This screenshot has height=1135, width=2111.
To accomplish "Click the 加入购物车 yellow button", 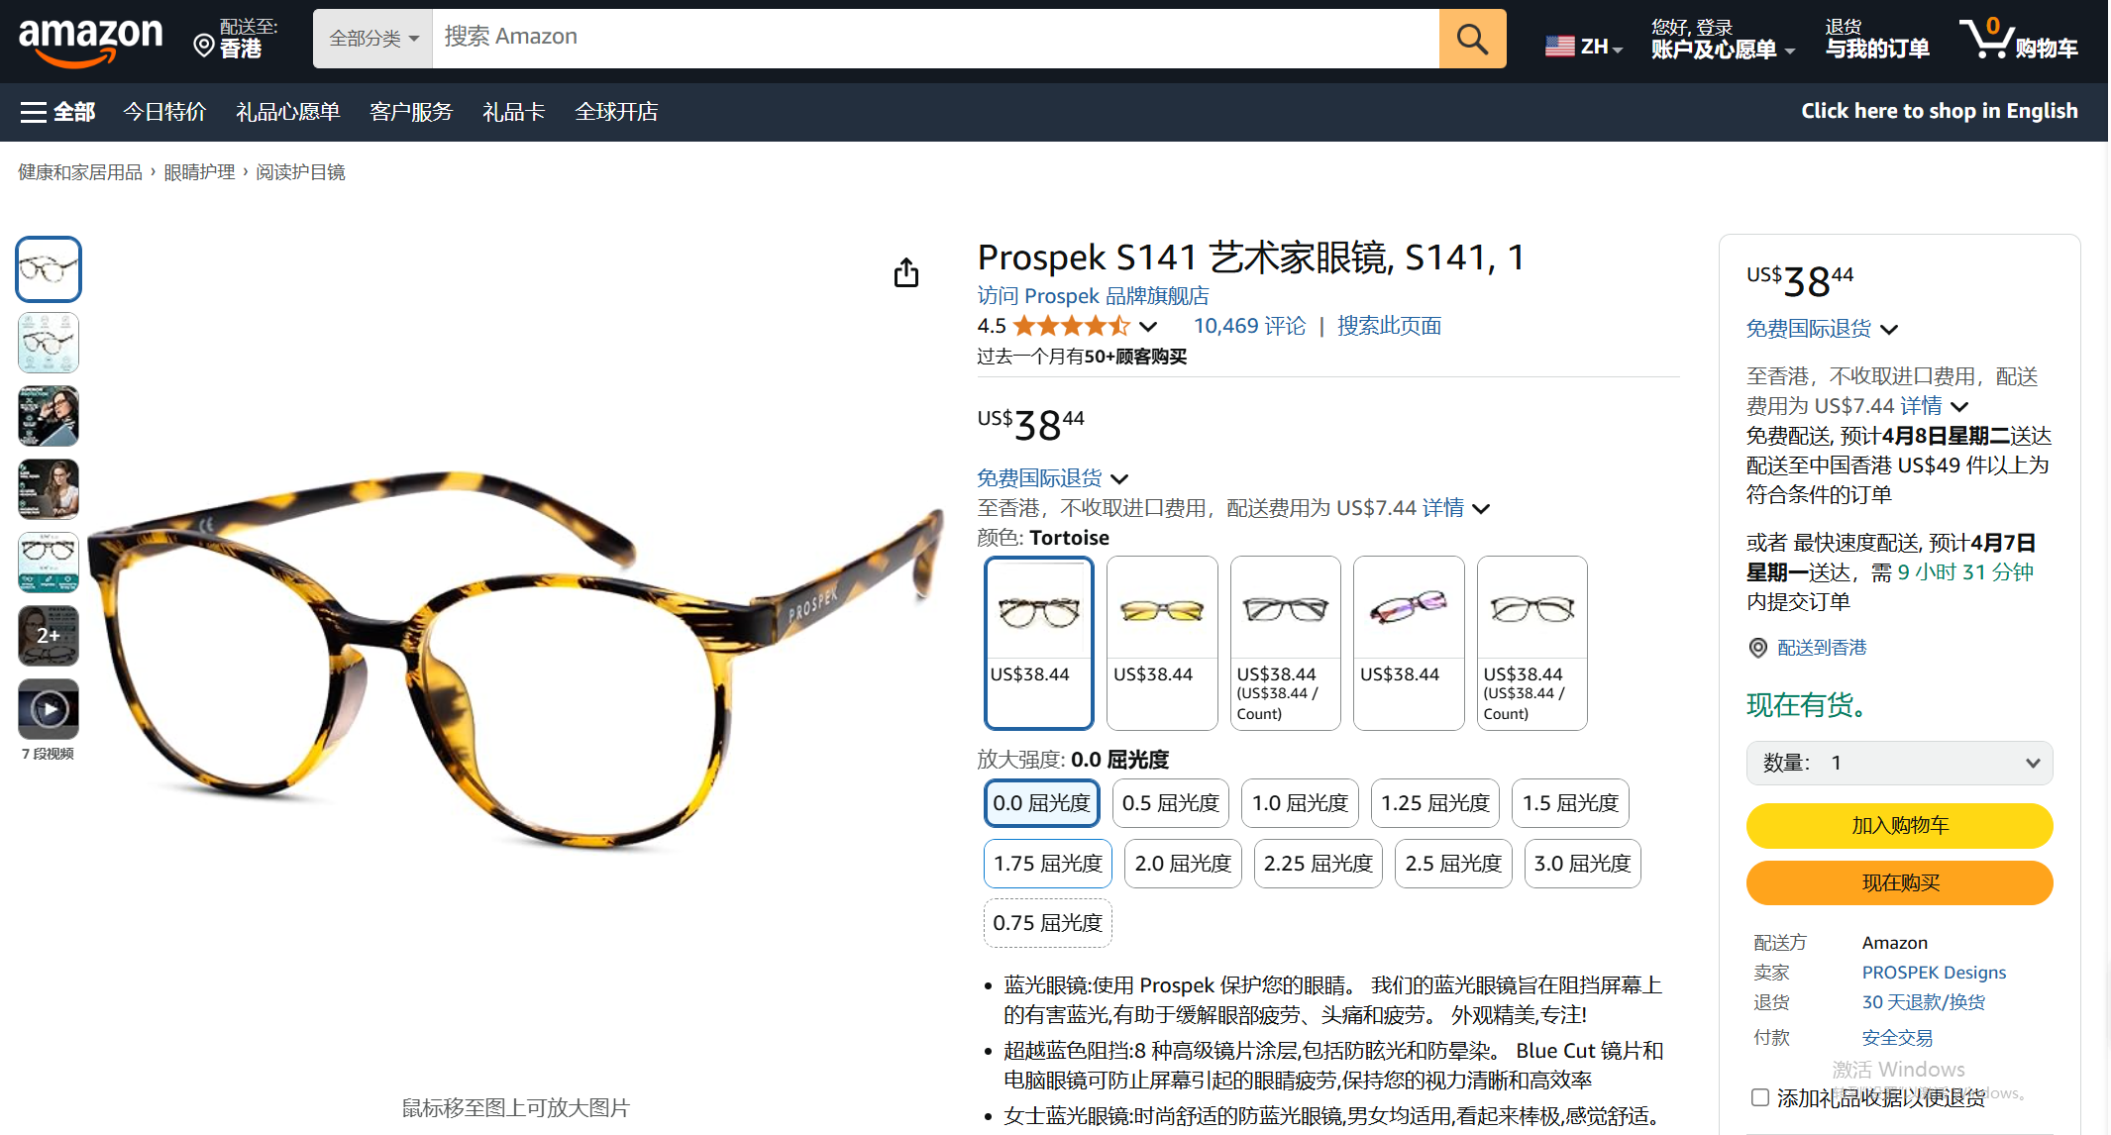I will tap(1899, 825).
